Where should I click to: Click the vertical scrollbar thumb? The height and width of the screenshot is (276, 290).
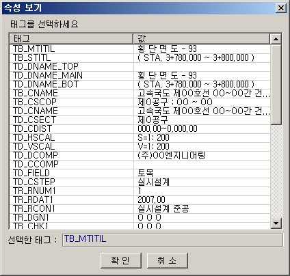pyautogui.click(x=276, y=84)
